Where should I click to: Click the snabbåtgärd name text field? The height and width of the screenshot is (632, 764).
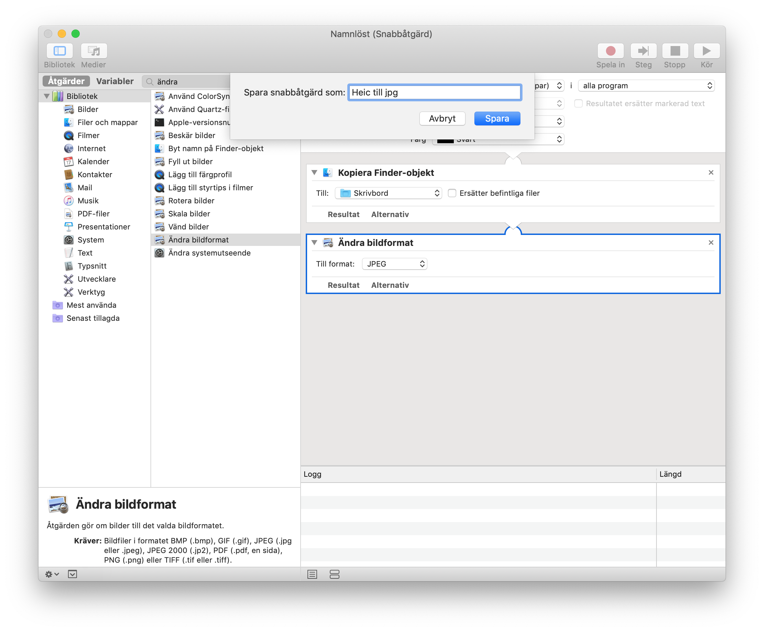435,92
